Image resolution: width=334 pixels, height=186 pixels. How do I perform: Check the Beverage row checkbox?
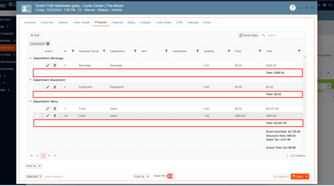(x=37, y=65)
